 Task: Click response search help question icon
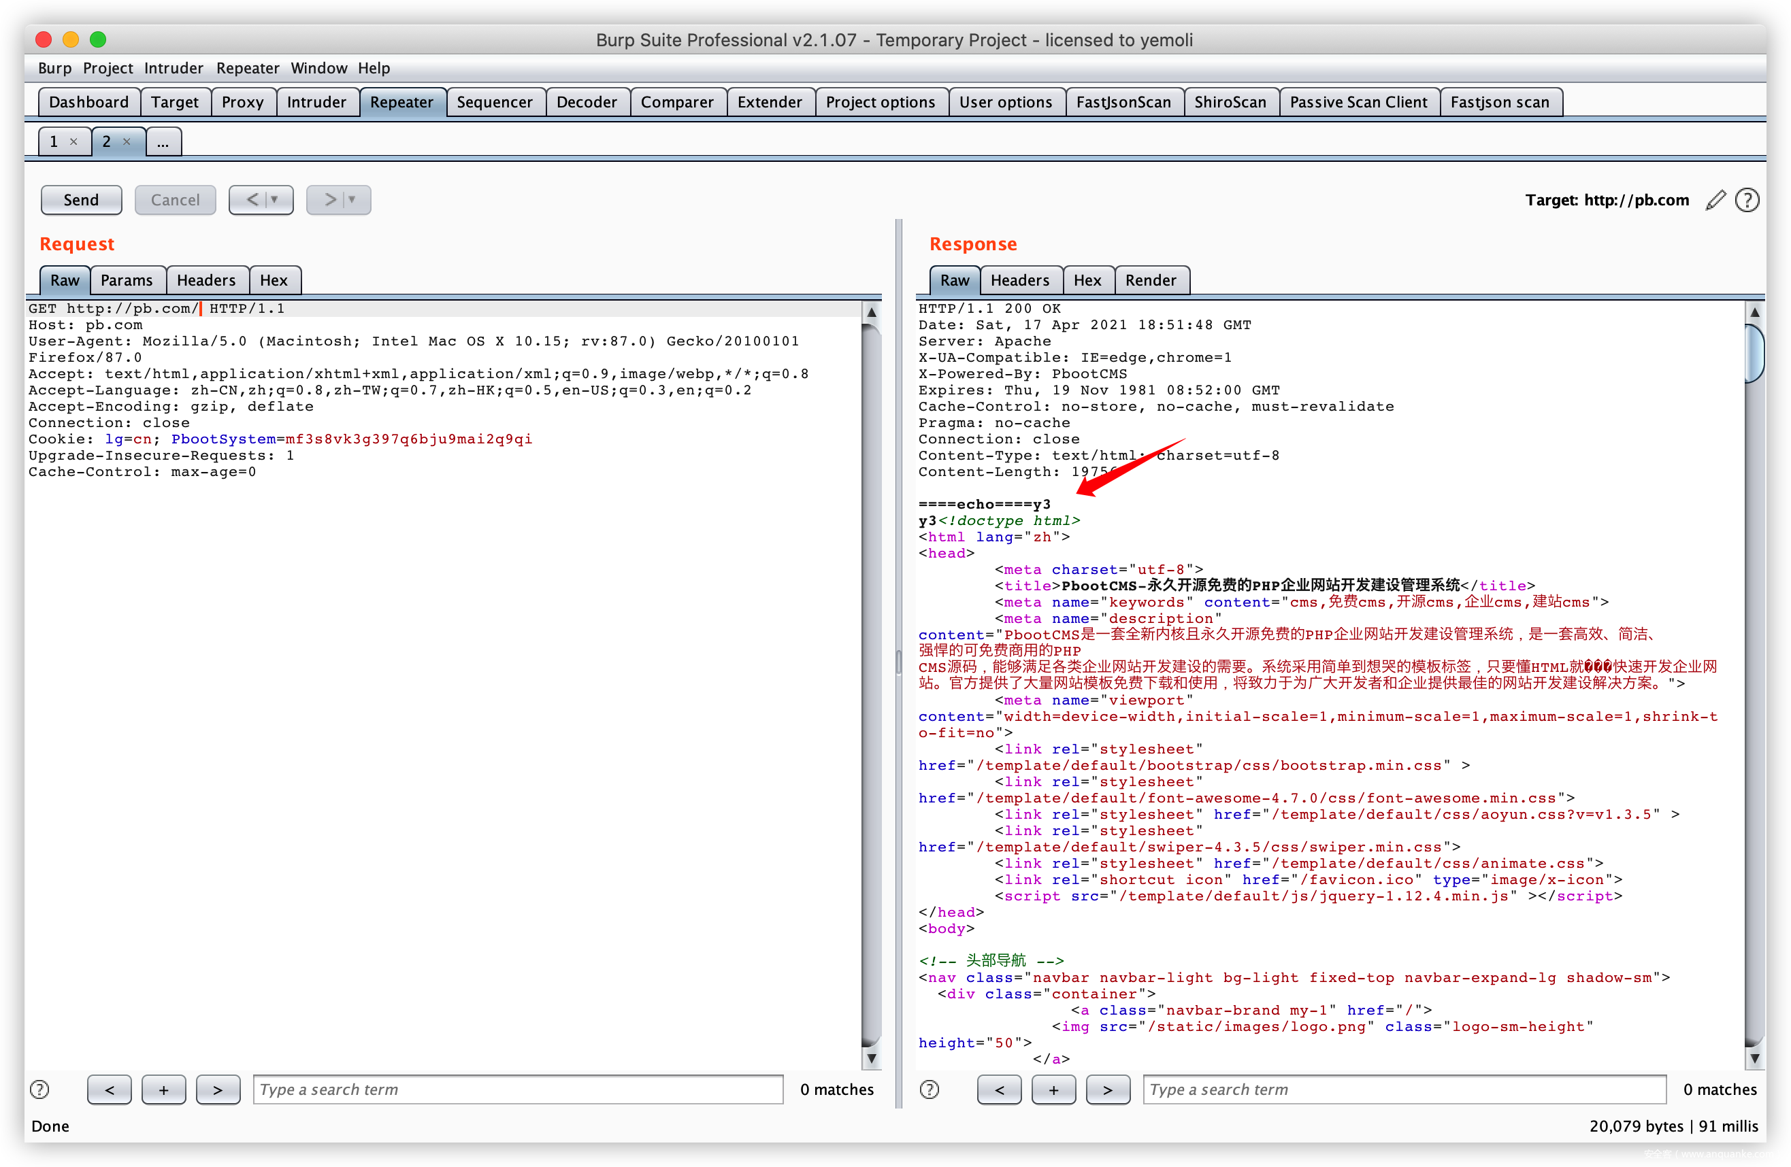click(930, 1089)
